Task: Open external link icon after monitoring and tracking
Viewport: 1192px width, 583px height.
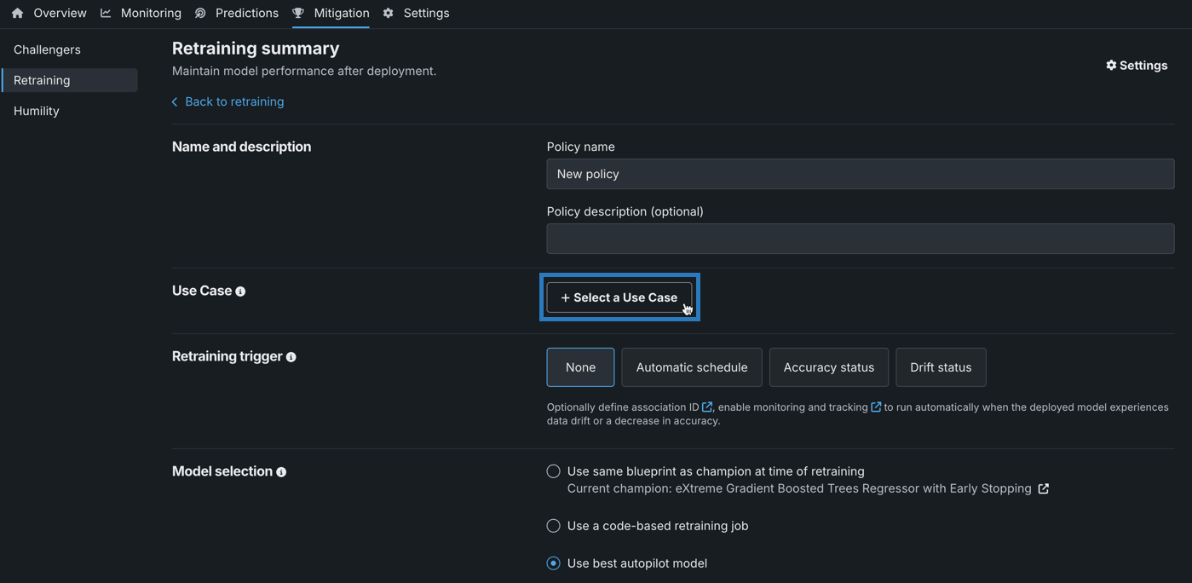Action: click(x=876, y=407)
